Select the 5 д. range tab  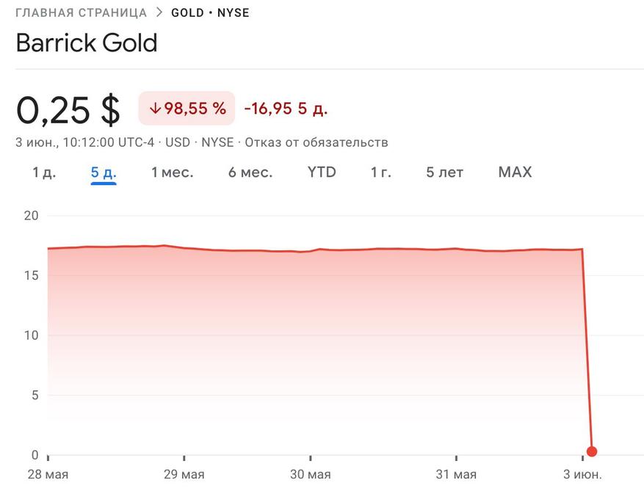click(x=104, y=172)
